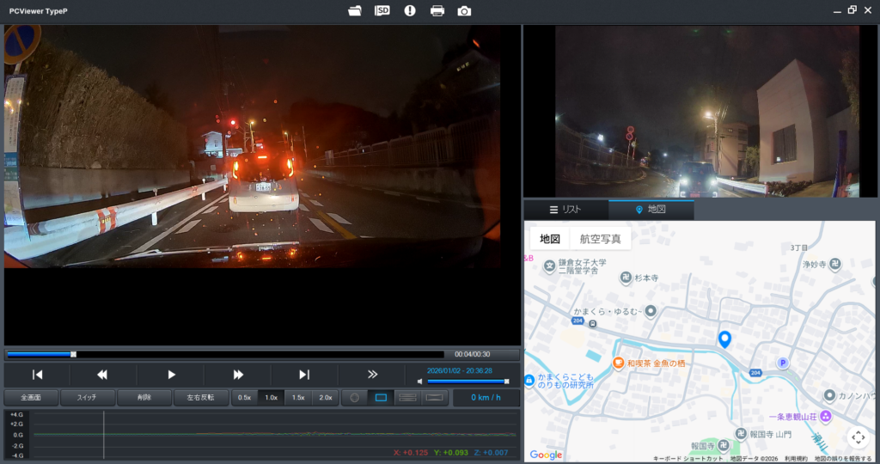Select the 1.5x playback speed
880x464 pixels.
tap(298, 398)
